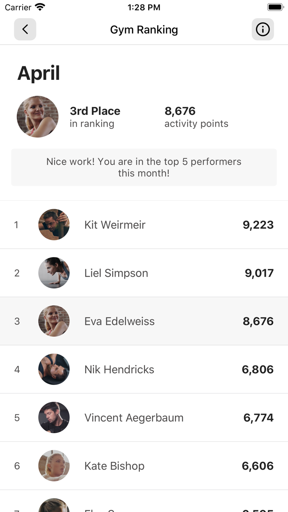This screenshot has height=512, width=288.
Task: Click the 8,676 activity points value
Action: [180, 111]
